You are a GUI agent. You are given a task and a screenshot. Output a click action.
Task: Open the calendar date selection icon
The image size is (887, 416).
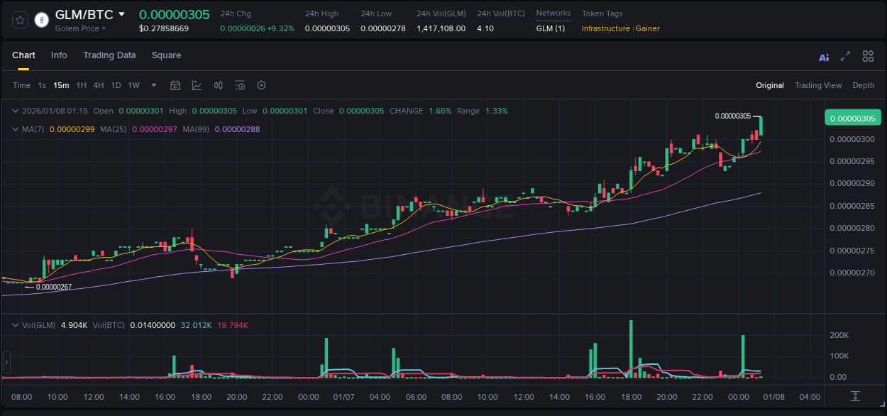pos(175,85)
